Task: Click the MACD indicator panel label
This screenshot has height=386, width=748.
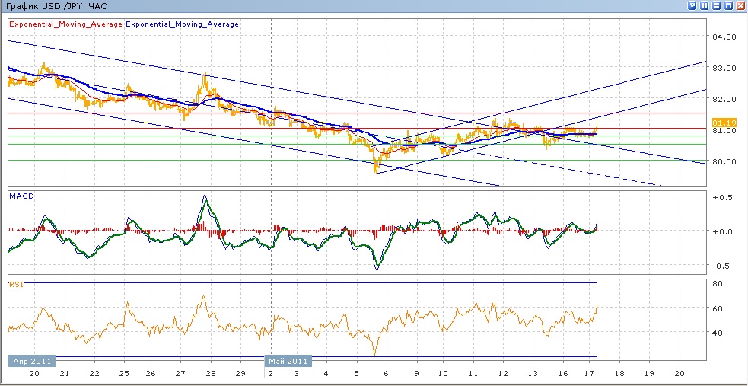Action: (21, 196)
